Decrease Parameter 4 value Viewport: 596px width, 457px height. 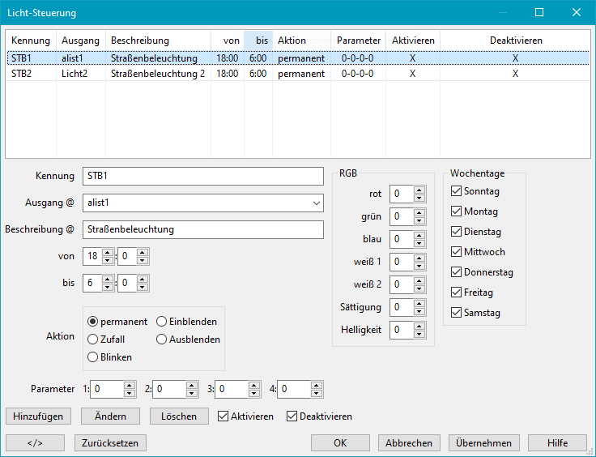pos(316,394)
